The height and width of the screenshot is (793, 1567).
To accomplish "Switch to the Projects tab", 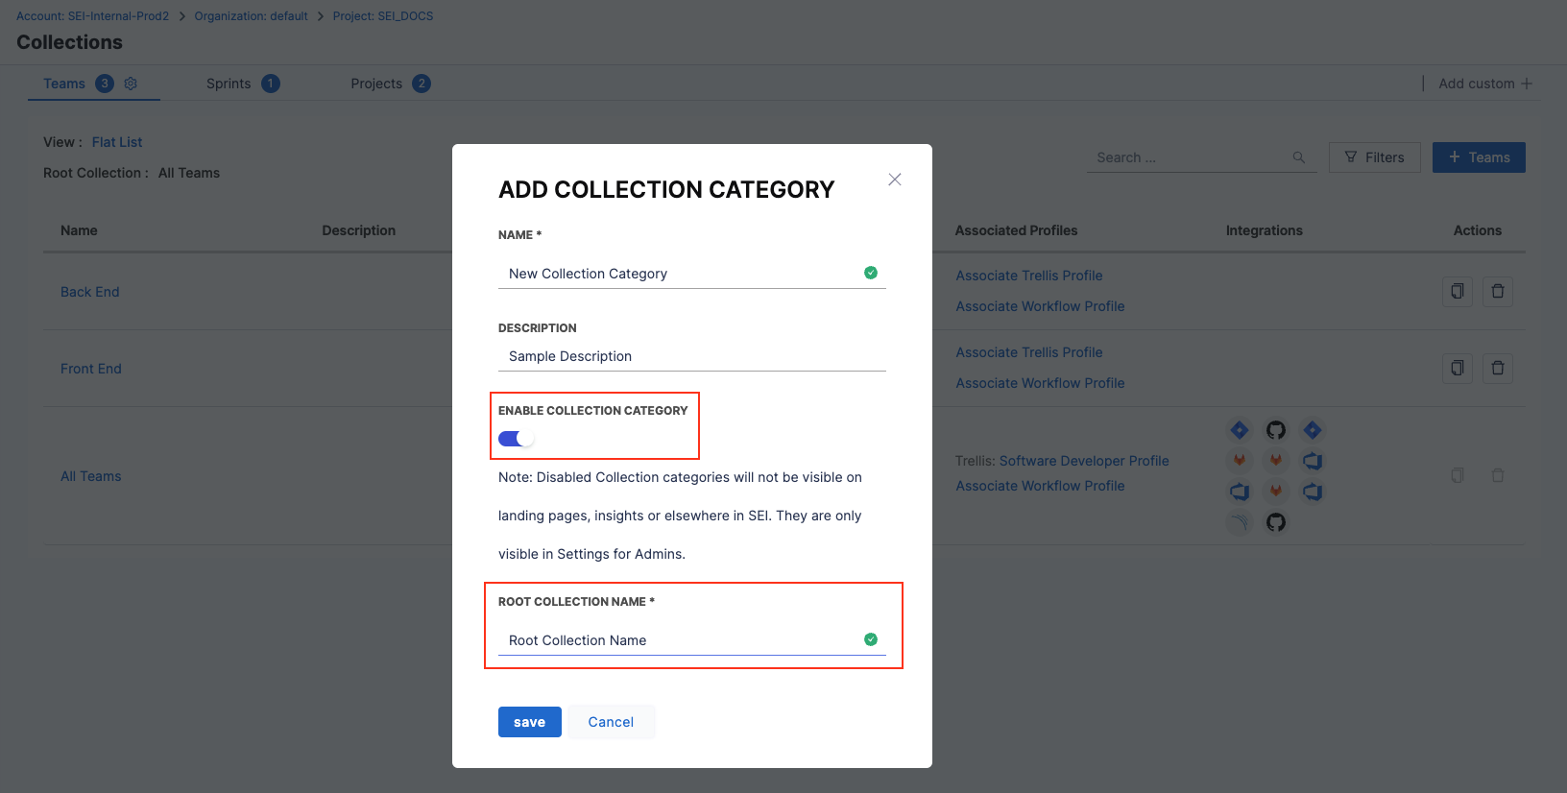I will [376, 84].
